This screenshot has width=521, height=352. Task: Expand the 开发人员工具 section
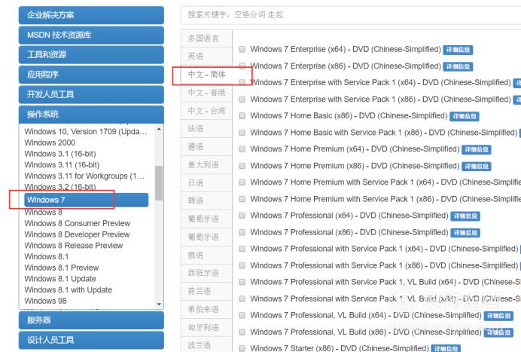point(91,94)
